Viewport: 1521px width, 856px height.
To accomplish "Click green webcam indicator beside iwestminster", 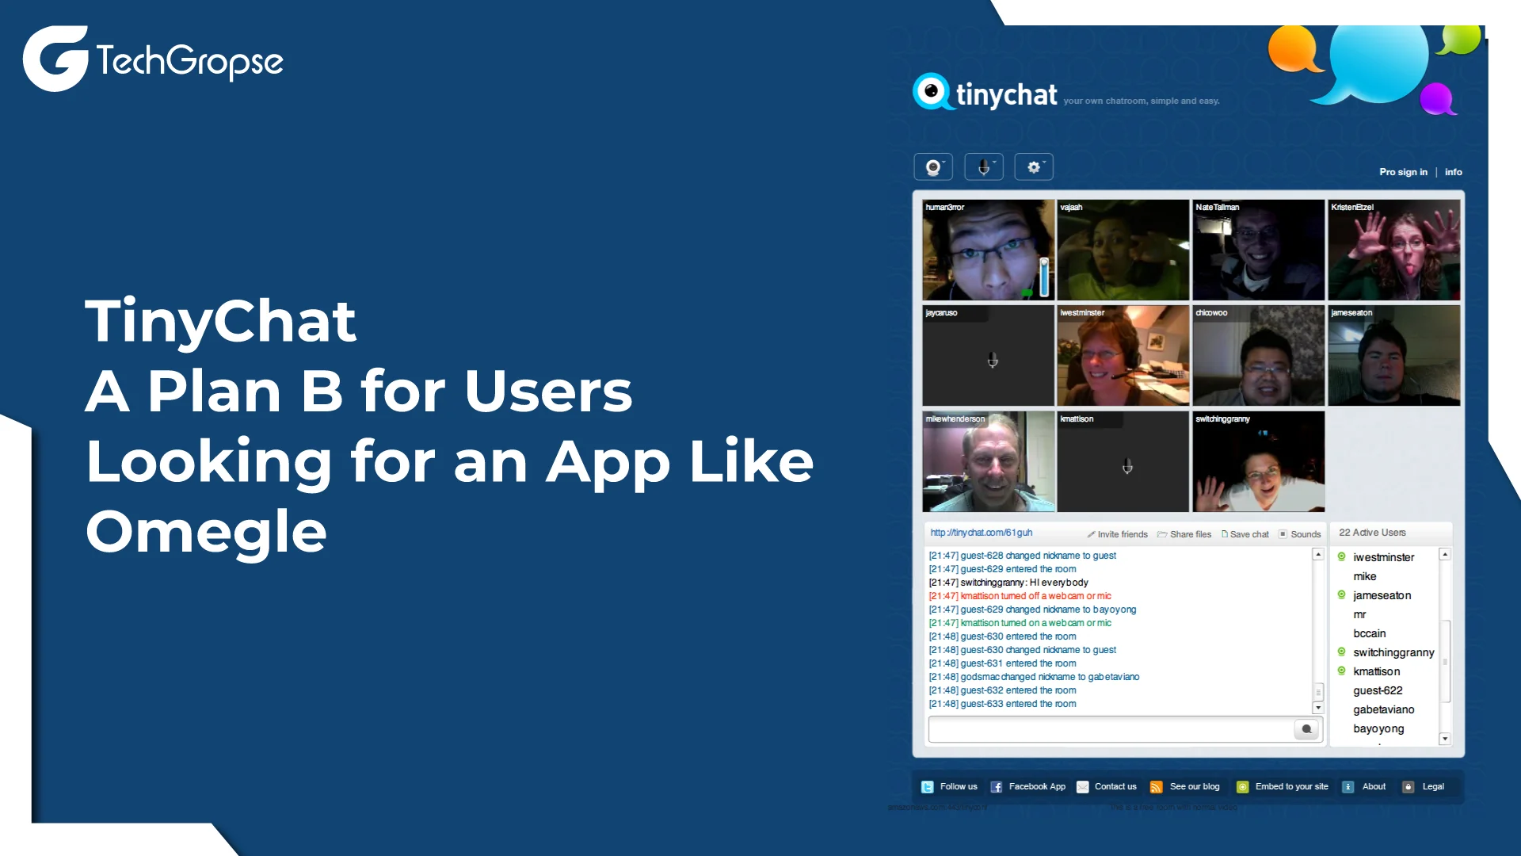I will click(1341, 556).
